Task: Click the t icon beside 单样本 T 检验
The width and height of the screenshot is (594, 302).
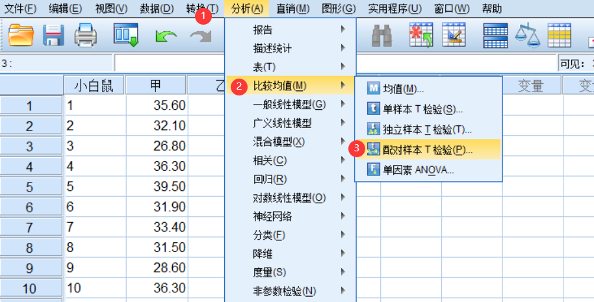Action: tap(373, 109)
